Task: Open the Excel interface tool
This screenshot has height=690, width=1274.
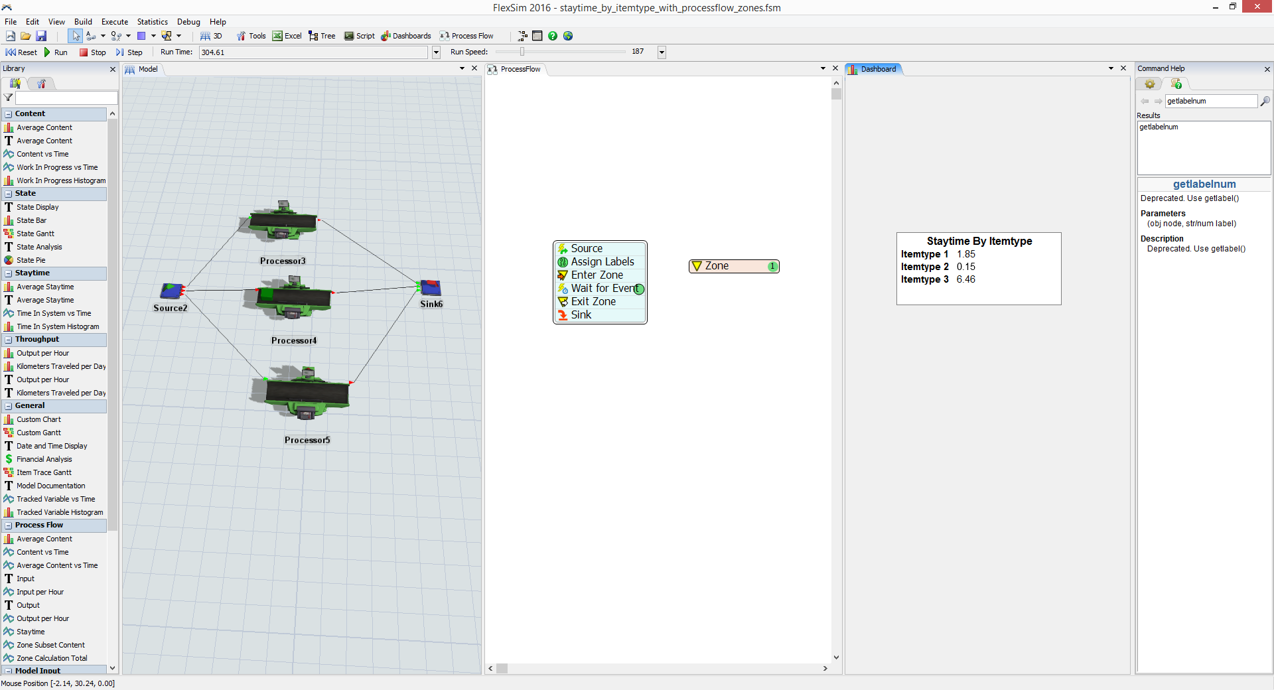Action: [287, 36]
